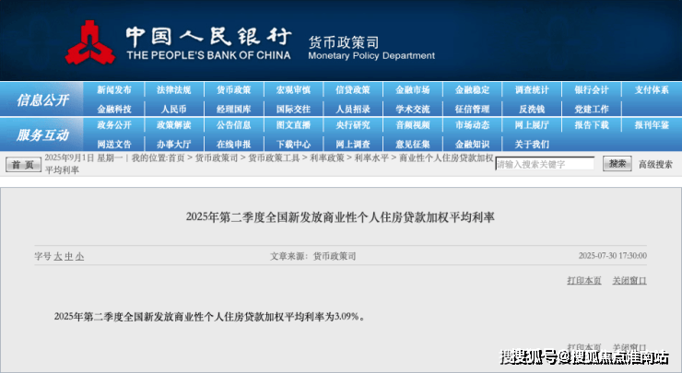Click the People's Bank of China logo
Viewport: 682px width, 373px height.
(90, 42)
